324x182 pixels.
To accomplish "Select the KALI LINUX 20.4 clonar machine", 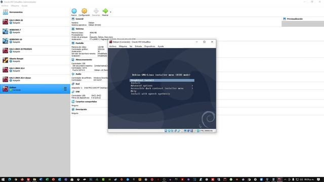I will [x=35, y=79].
